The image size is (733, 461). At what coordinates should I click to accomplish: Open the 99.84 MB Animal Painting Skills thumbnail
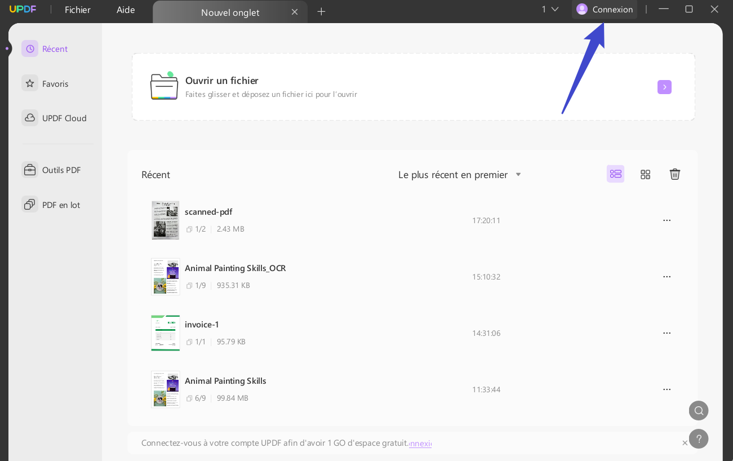click(x=166, y=389)
